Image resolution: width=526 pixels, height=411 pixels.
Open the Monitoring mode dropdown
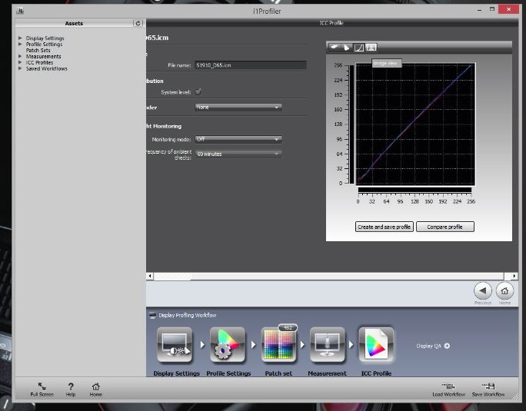pyautogui.click(x=238, y=139)
